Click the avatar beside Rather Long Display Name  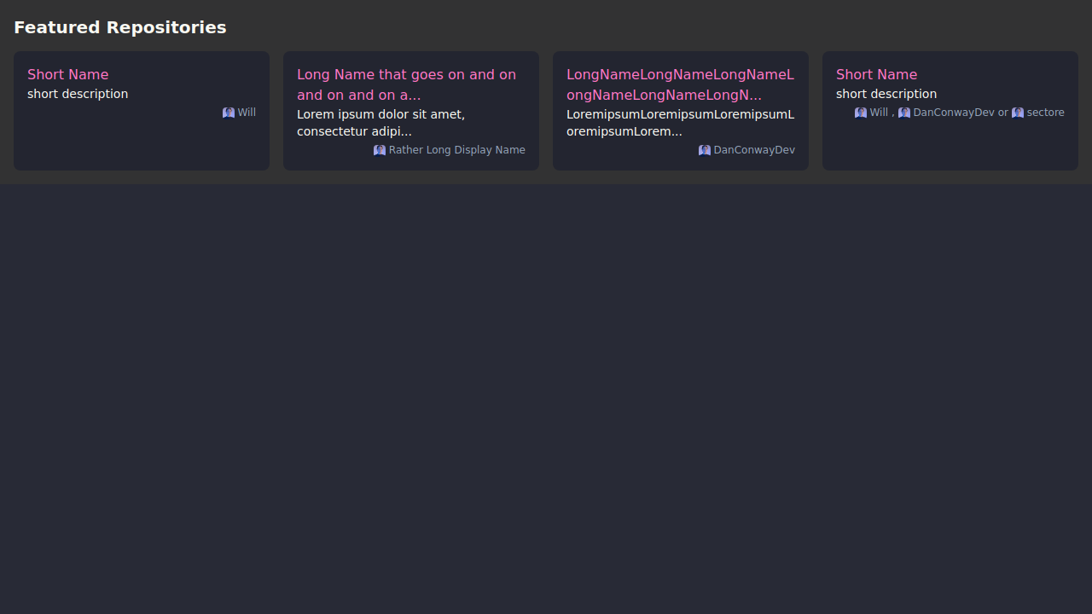380,150
